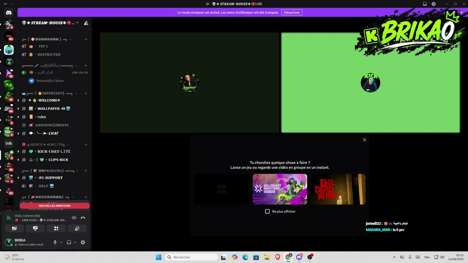
Task: Close the activity suggestion panel
Action: pos(365,140)
